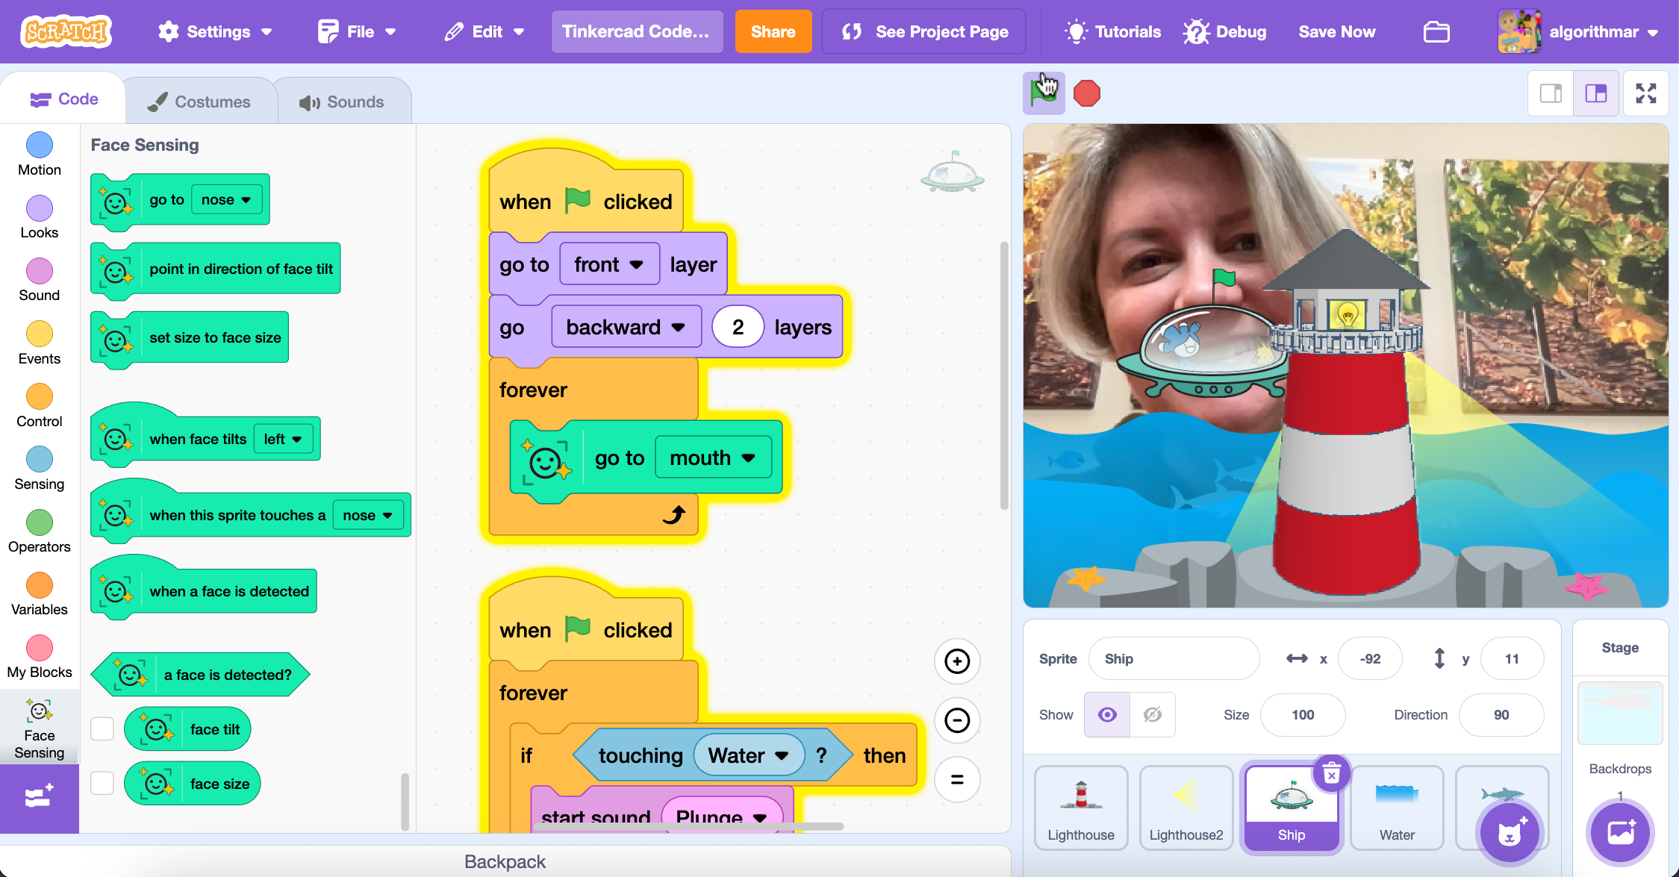Enter full screen stage mode
Viewport: 1679px width, 877px height.
point(1646,93)
